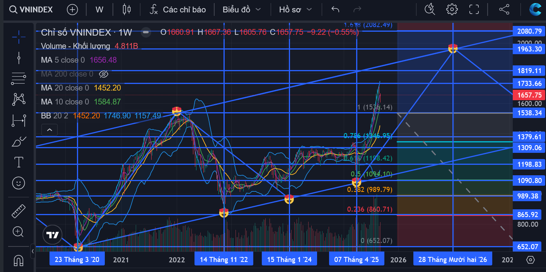
Task: Click the 1538.34 price label
Action: (x=529, y=113)
